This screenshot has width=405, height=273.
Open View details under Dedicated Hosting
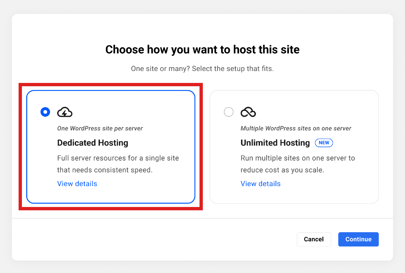coord(77,184)
